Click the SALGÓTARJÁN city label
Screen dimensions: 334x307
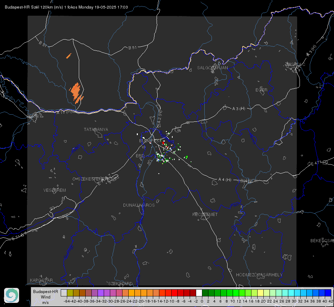(212, 68)
